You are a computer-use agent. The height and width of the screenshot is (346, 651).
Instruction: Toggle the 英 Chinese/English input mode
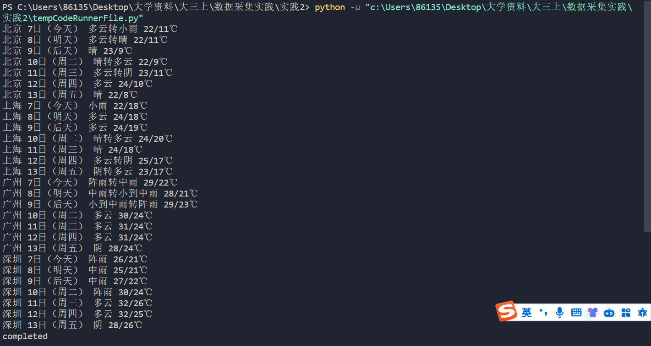click(x=527, y=313)
